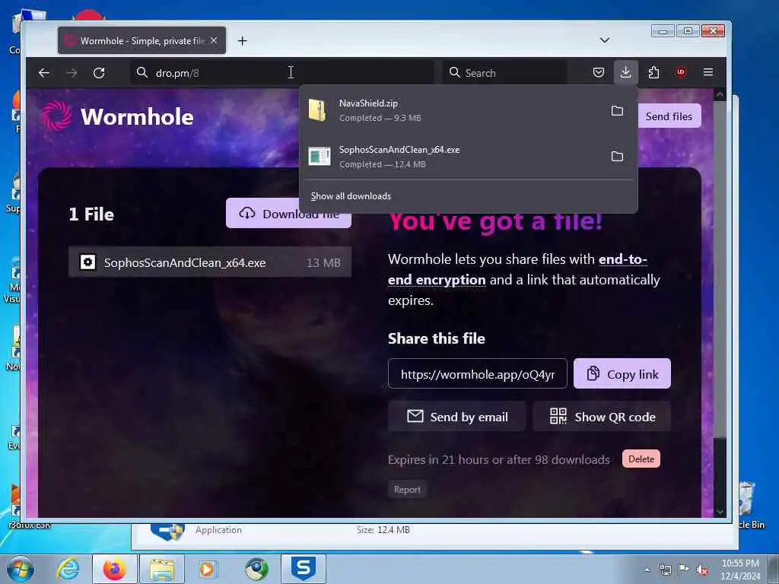Select the Wormhole browser tab
This screenshot has width=779, height=584.
tap(141, 40)
